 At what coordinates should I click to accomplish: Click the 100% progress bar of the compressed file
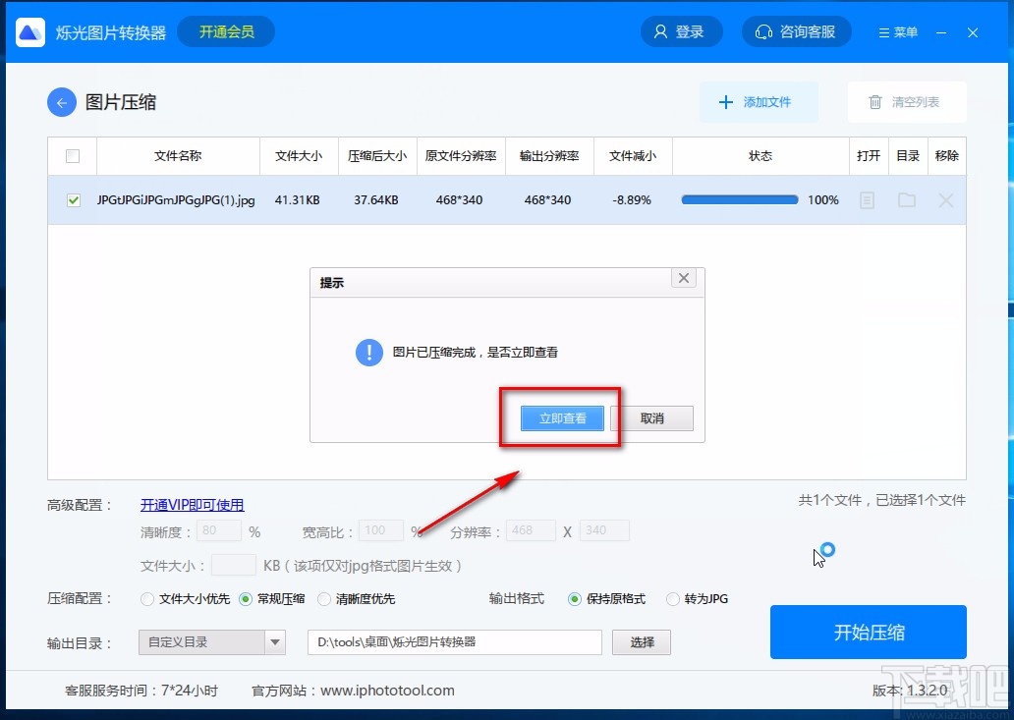pyautogui.click(x=739, y=199)
